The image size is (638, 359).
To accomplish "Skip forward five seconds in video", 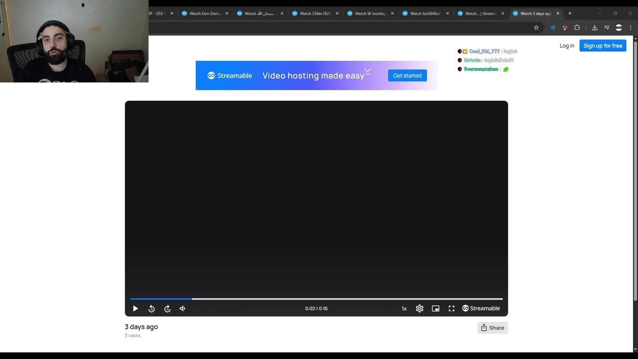I will (x=167, y=309).
